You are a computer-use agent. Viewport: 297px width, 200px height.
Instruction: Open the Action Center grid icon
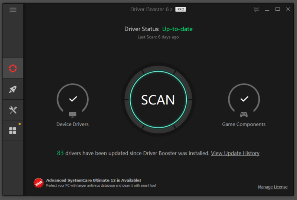13,130
